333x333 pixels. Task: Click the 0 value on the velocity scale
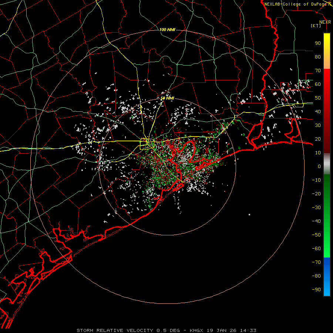319,166
